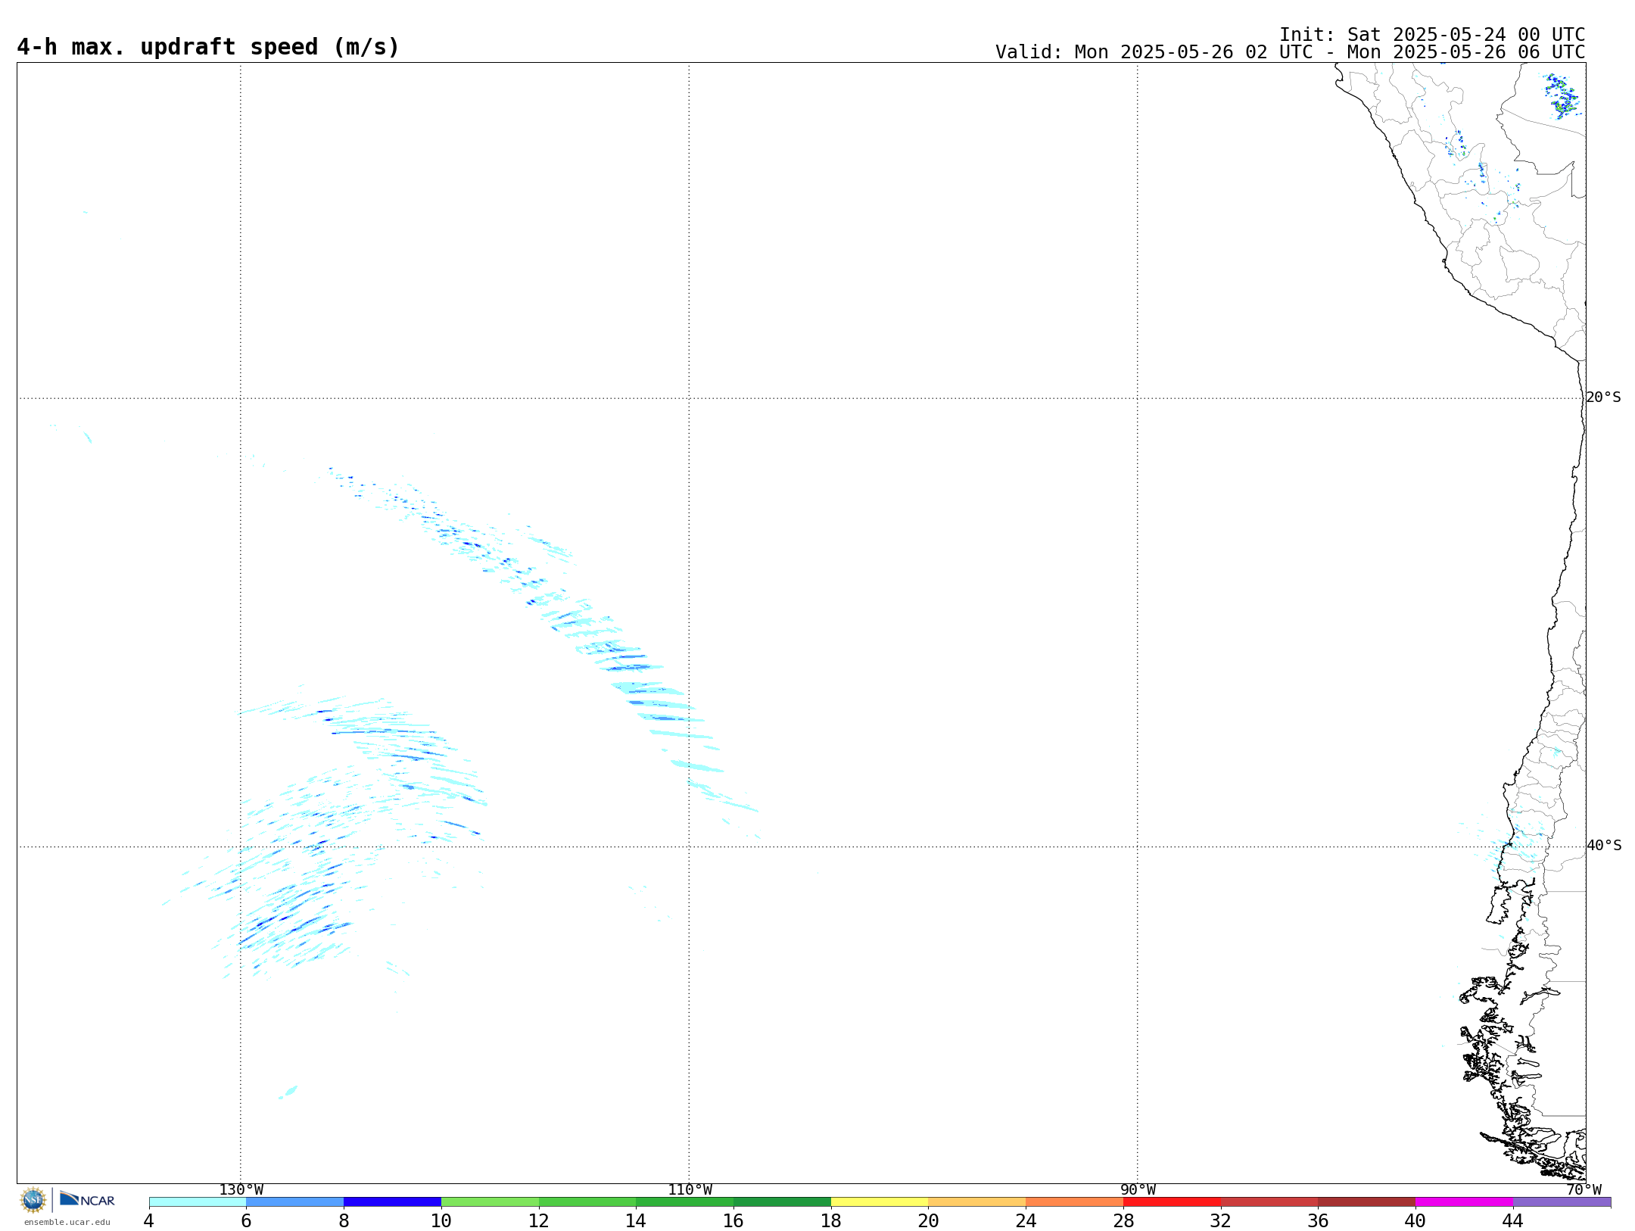This screenshot has width=1635, height=1231.
Task: Click the 130°W longitude label
Action: [241, 1190]
